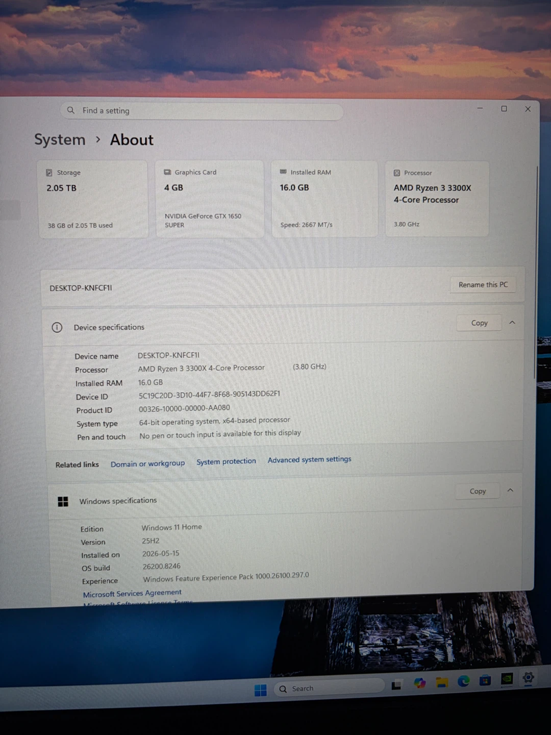Viewport: 551px width, 735px height.
Task: Select the Windows Feature Experience Pack text
Action: point(226,577)
